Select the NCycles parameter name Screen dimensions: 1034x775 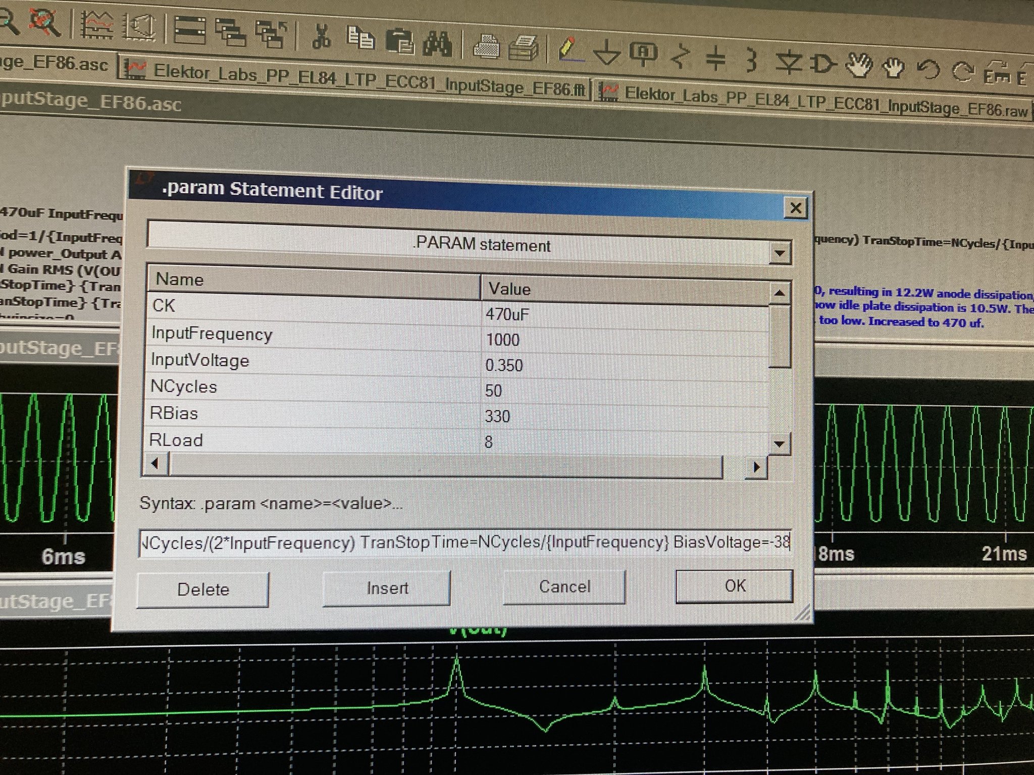(183, 386)
